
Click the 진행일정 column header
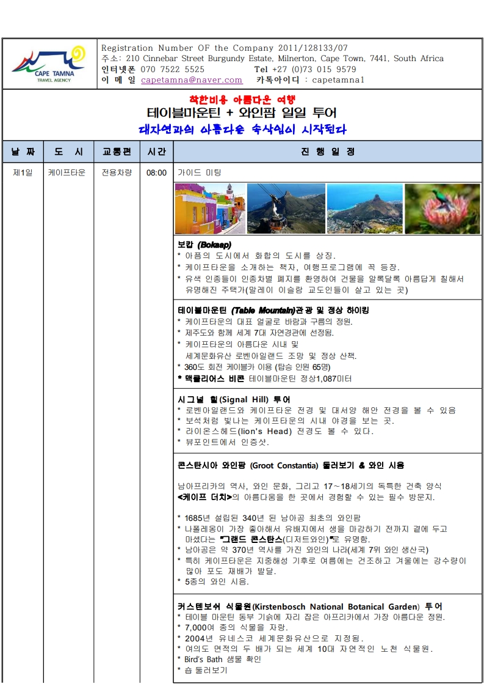(x=328, y=152)
